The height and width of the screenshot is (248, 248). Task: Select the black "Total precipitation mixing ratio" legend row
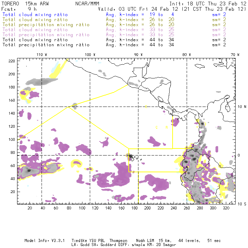(x=46, y=45)
